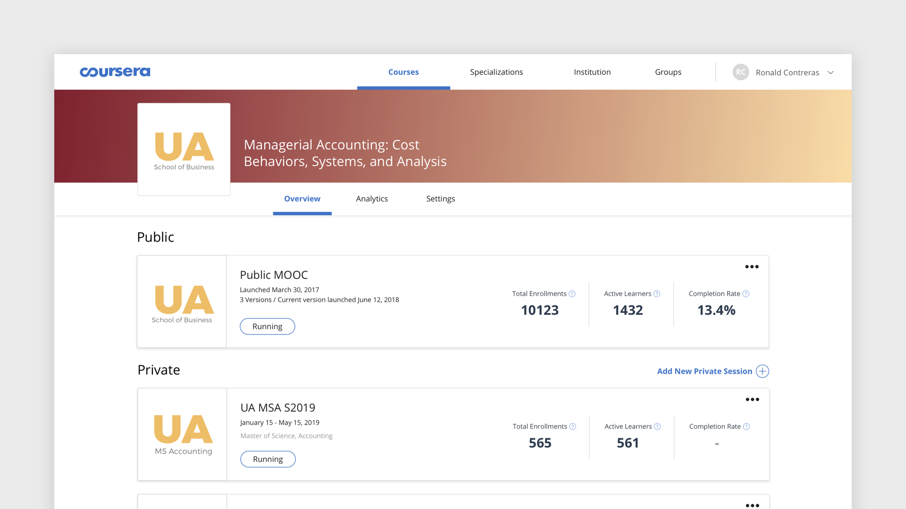Open more options menu for Public MOOC
The height and width of the screenshot is (509, 906).
(x=752, y=267)
